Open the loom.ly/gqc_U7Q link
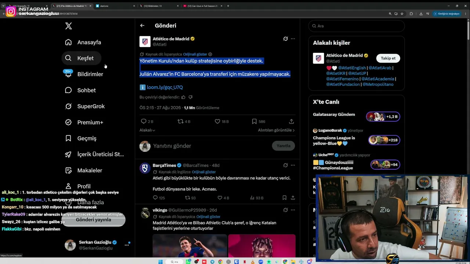470x264 pixels. (164, 87)
